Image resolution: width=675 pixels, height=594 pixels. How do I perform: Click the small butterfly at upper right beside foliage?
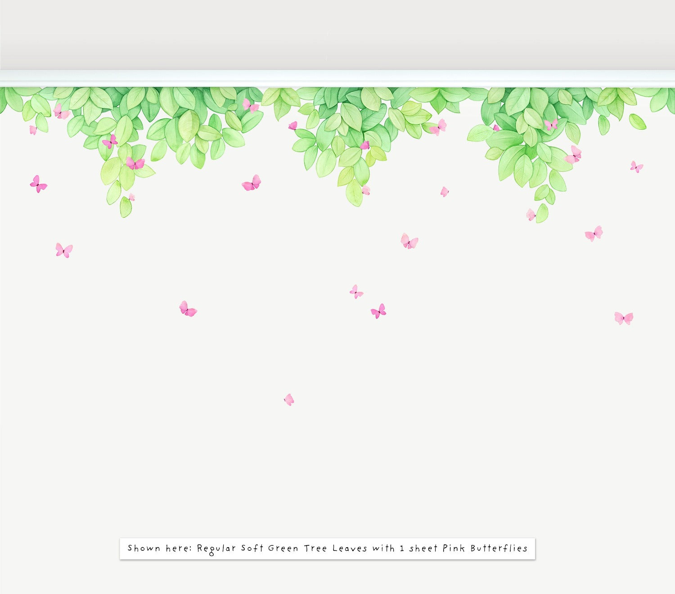(636, 166)
